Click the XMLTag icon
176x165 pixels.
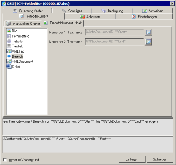coord(9,51)
